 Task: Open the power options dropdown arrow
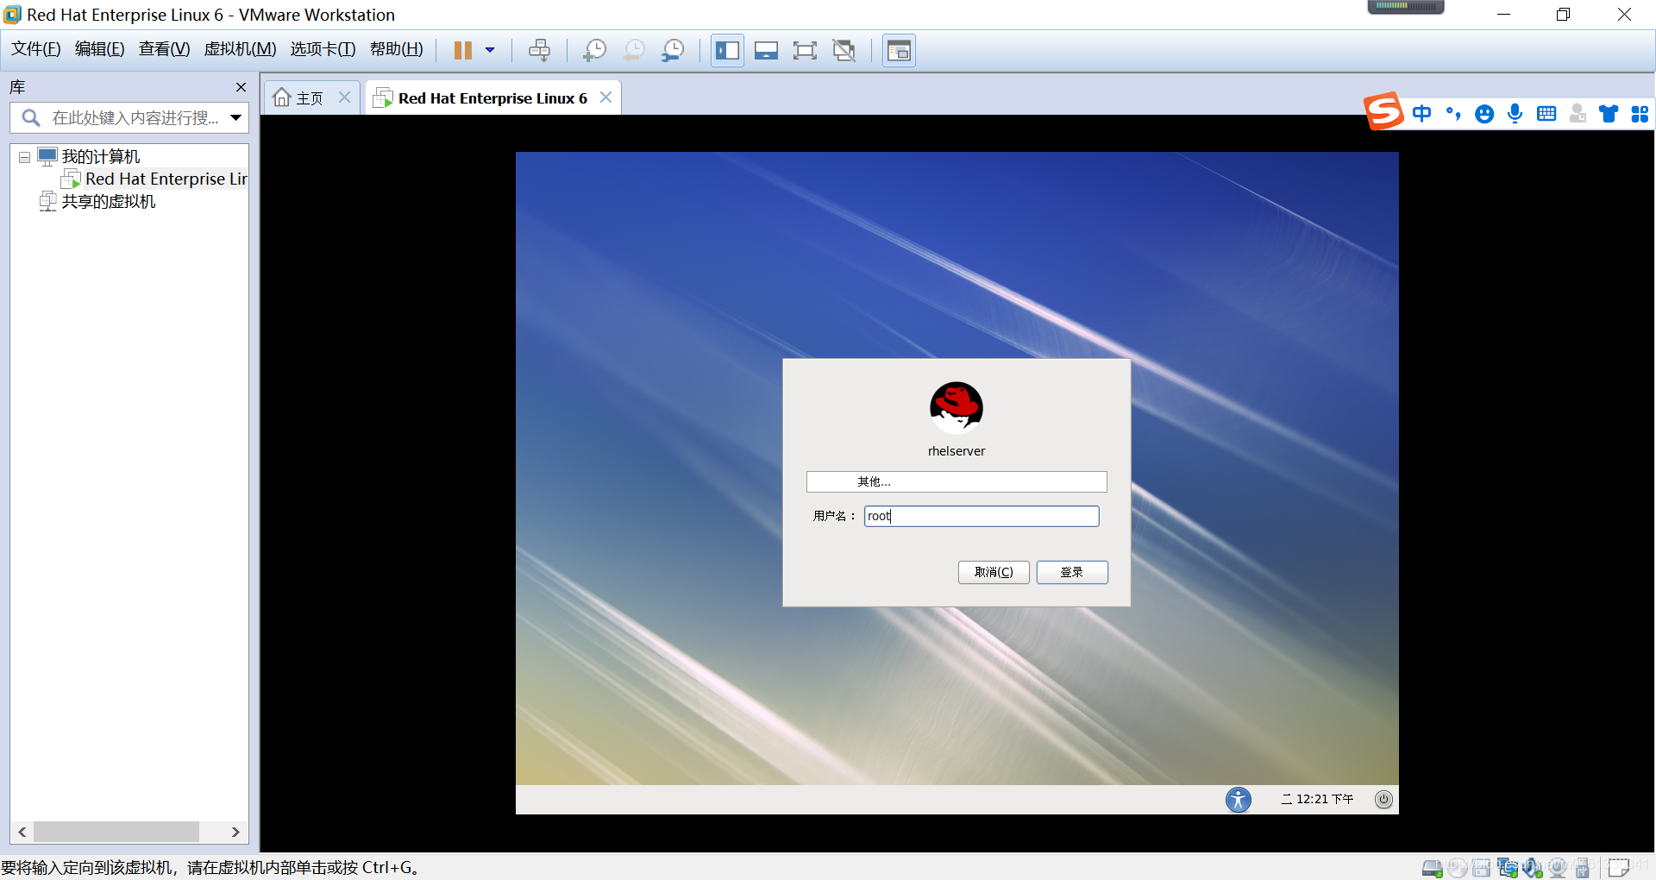(490, 50)
